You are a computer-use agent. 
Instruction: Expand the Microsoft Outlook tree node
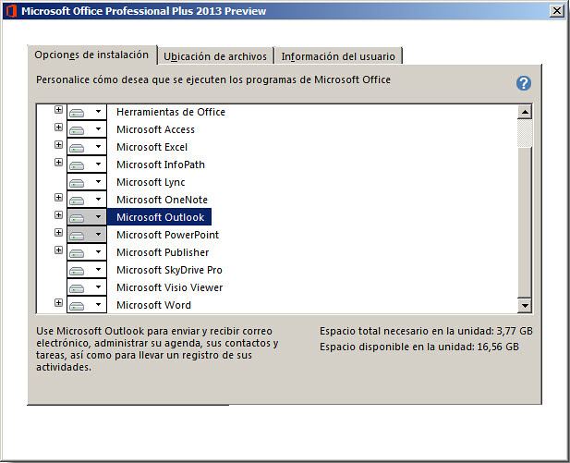point(58,215)
